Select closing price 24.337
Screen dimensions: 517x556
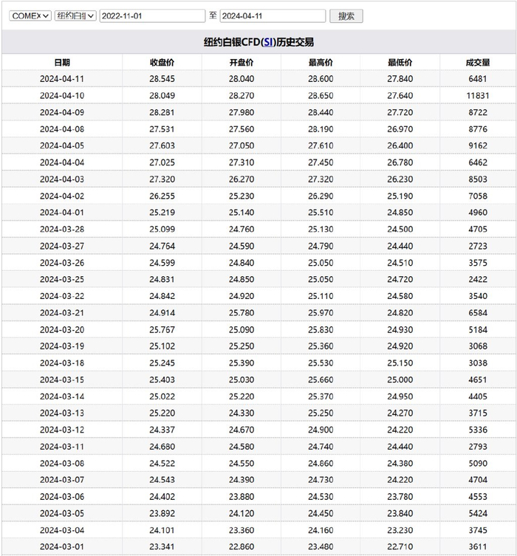tap(162, 430)
